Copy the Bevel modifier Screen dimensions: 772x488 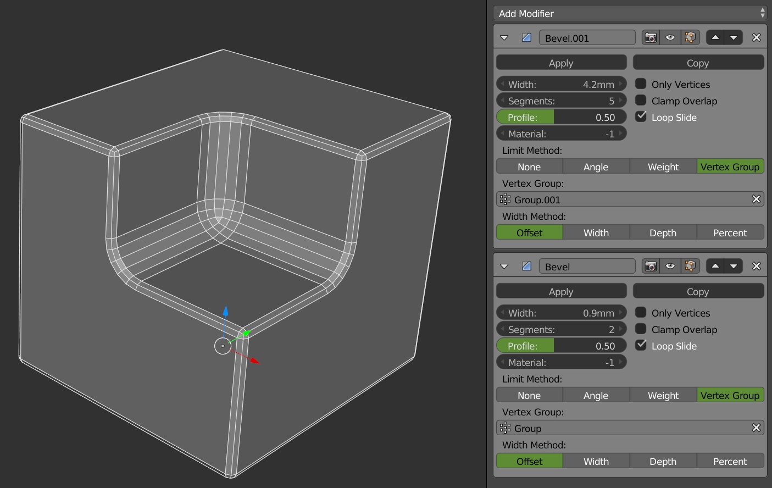[698, 291]
